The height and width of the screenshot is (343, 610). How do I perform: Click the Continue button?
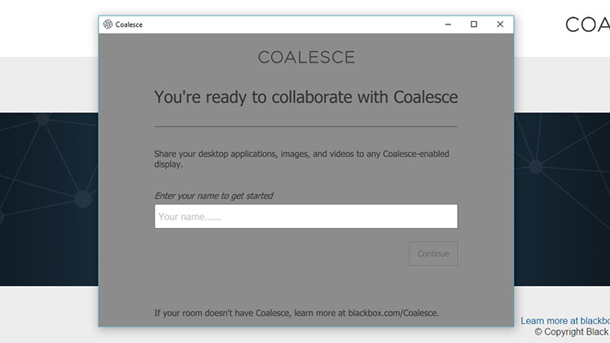[433, 254]
